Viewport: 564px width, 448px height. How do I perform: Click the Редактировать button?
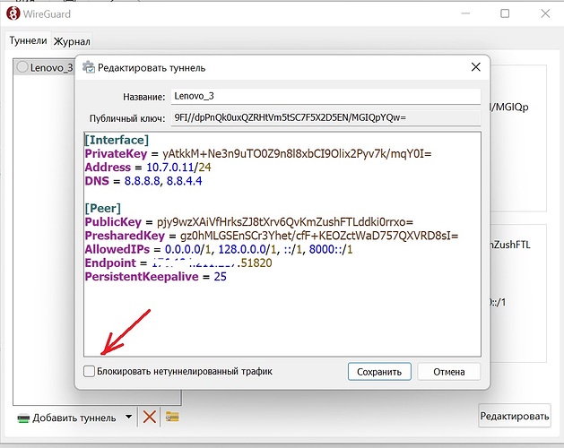[515, 416]
